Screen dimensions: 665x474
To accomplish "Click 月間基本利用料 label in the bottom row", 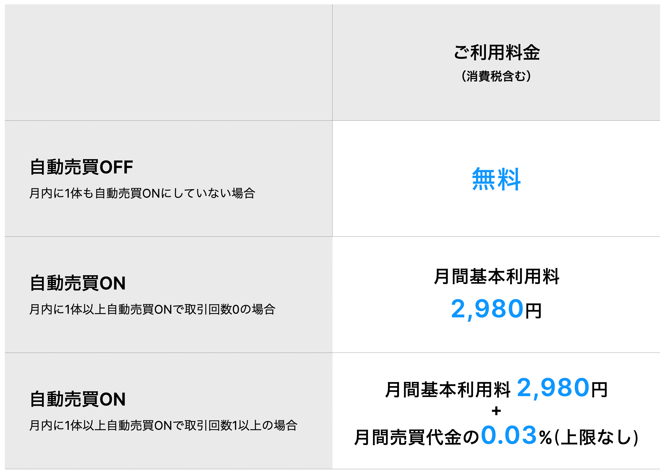I will (x=447, y=390).
